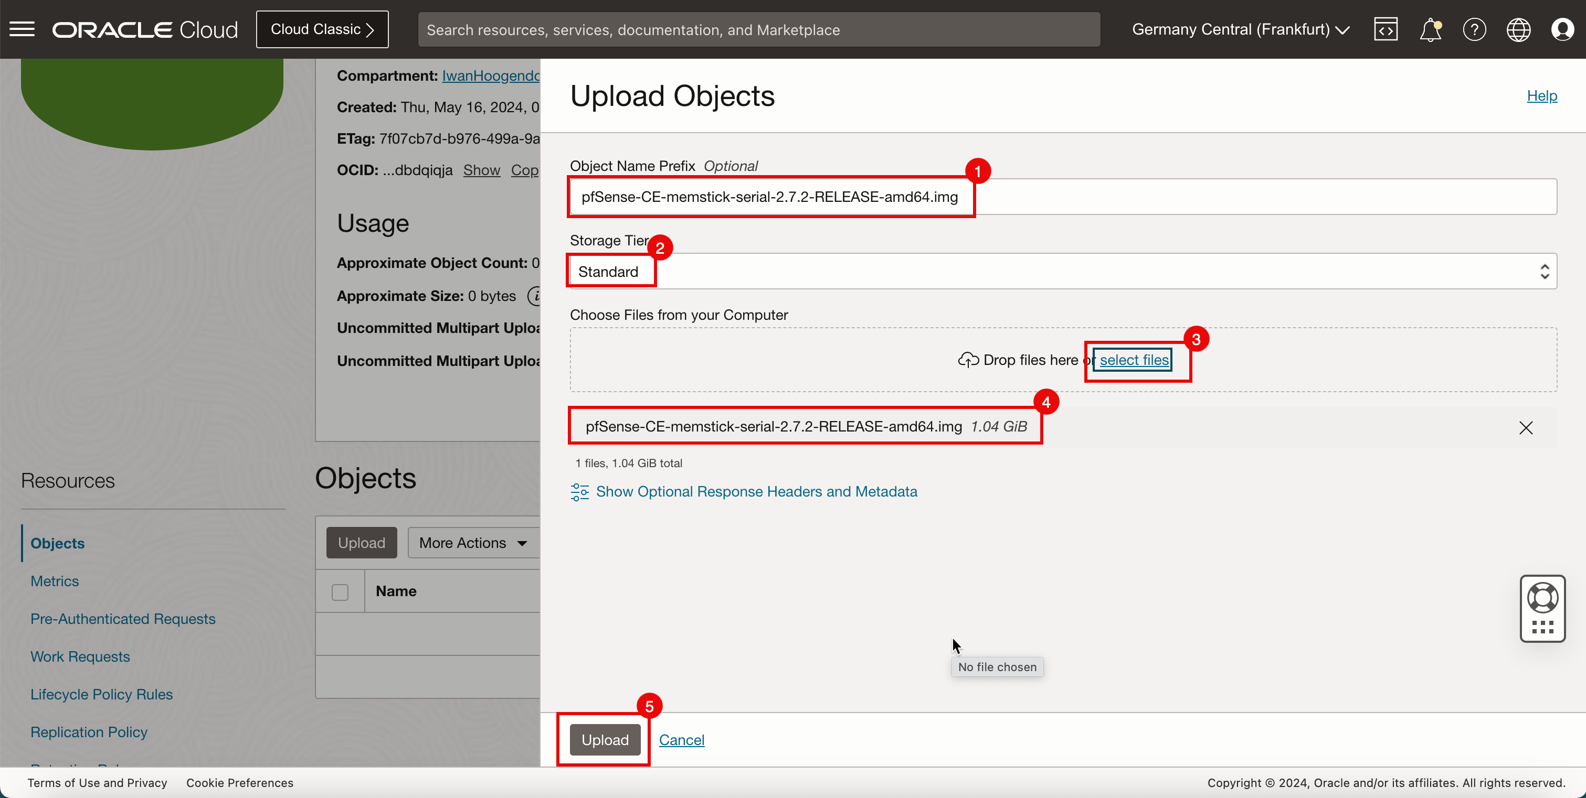
Task: Open the language globe icon
Action: 1518,29
